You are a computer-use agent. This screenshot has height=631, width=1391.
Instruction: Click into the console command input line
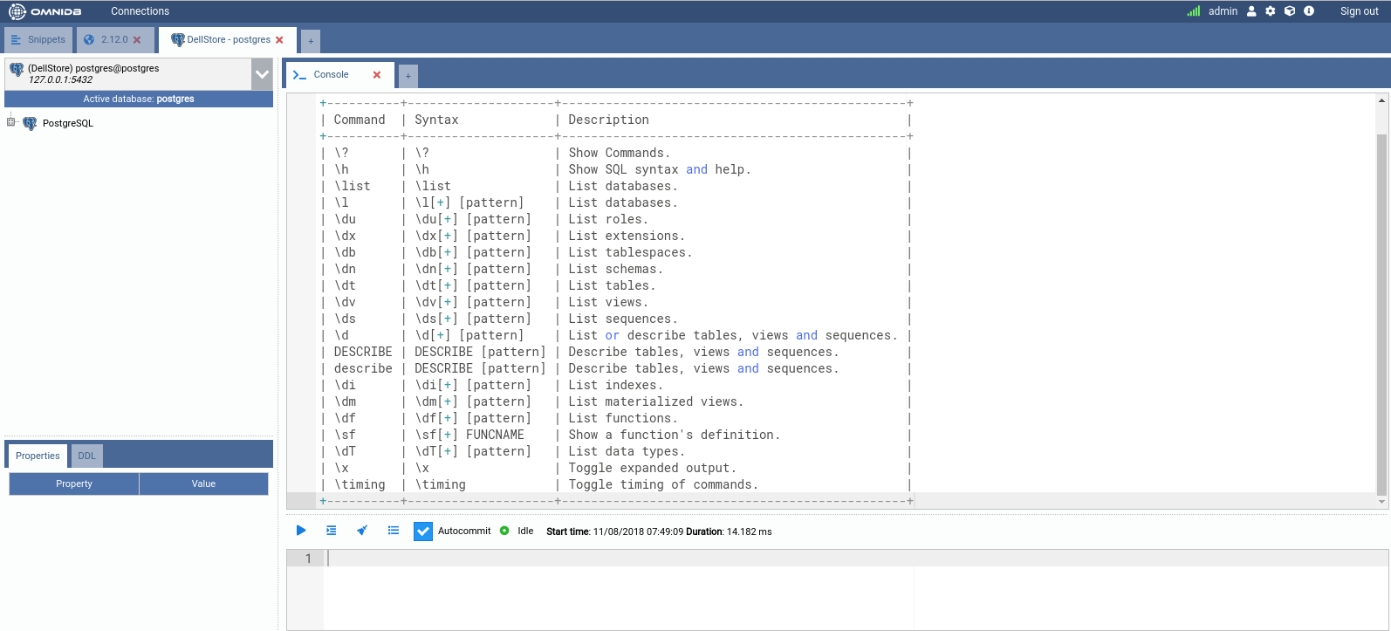[x=855, y=559]
